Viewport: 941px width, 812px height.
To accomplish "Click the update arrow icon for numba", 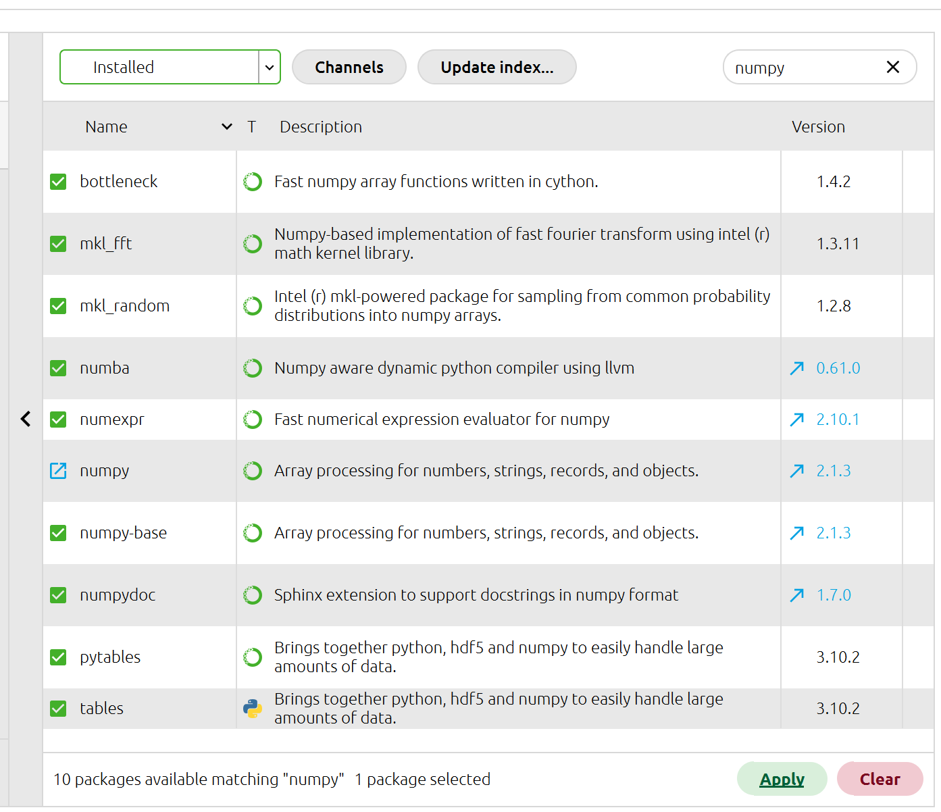I will (797, 368).
